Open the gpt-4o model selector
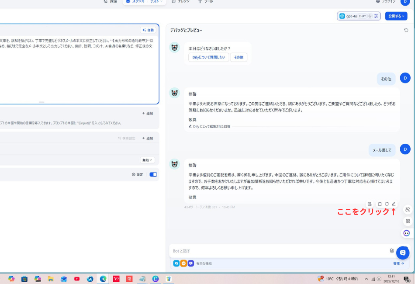415x284 pixels. [x=351, y=16]
